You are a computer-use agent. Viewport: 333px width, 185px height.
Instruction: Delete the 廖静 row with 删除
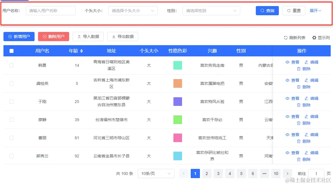304,123
